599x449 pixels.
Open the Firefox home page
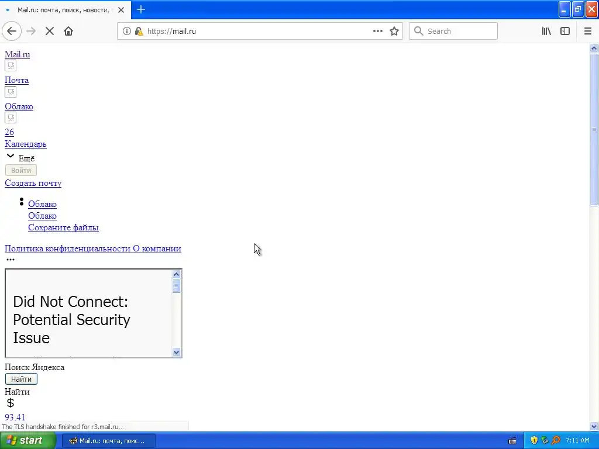coord(68,32)
